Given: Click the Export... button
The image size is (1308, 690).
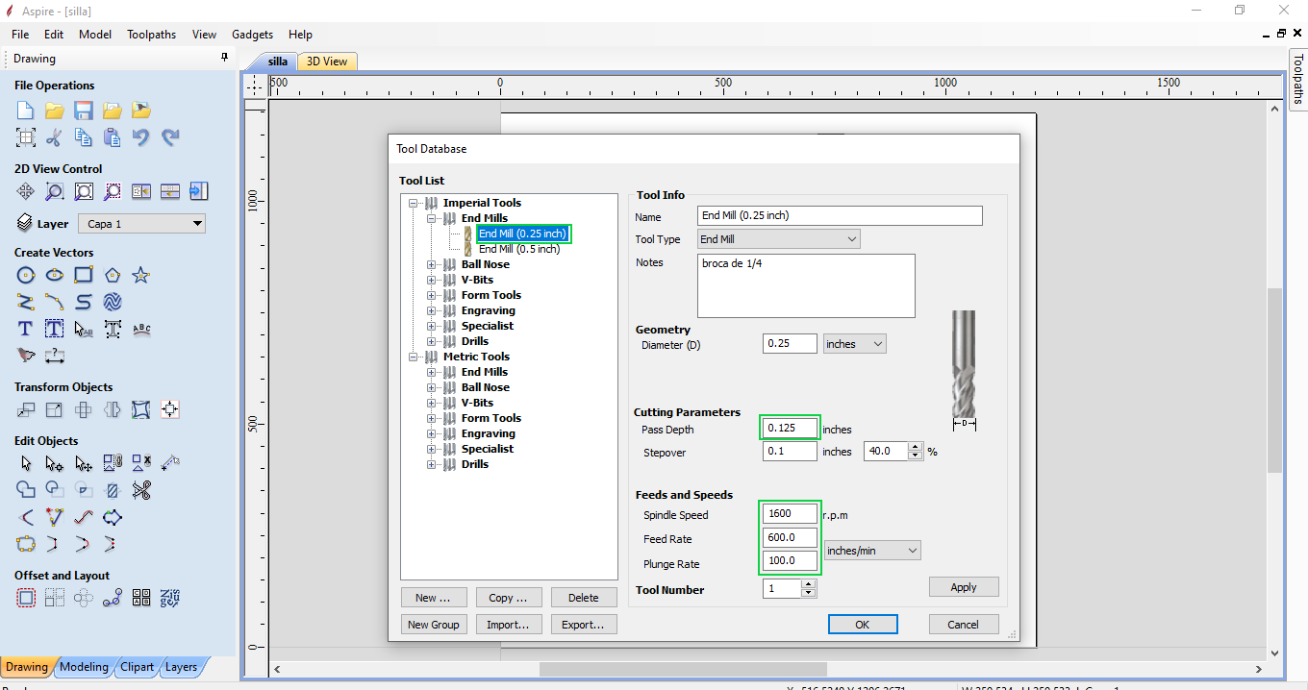Looking at the screenshot, I should pos(584,625).
